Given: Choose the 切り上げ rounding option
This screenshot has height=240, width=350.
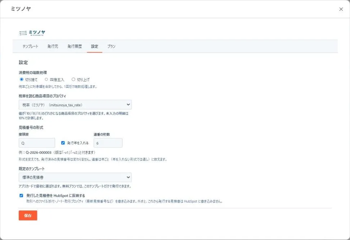Looking at the screenshot, I should tap(73, 80).
